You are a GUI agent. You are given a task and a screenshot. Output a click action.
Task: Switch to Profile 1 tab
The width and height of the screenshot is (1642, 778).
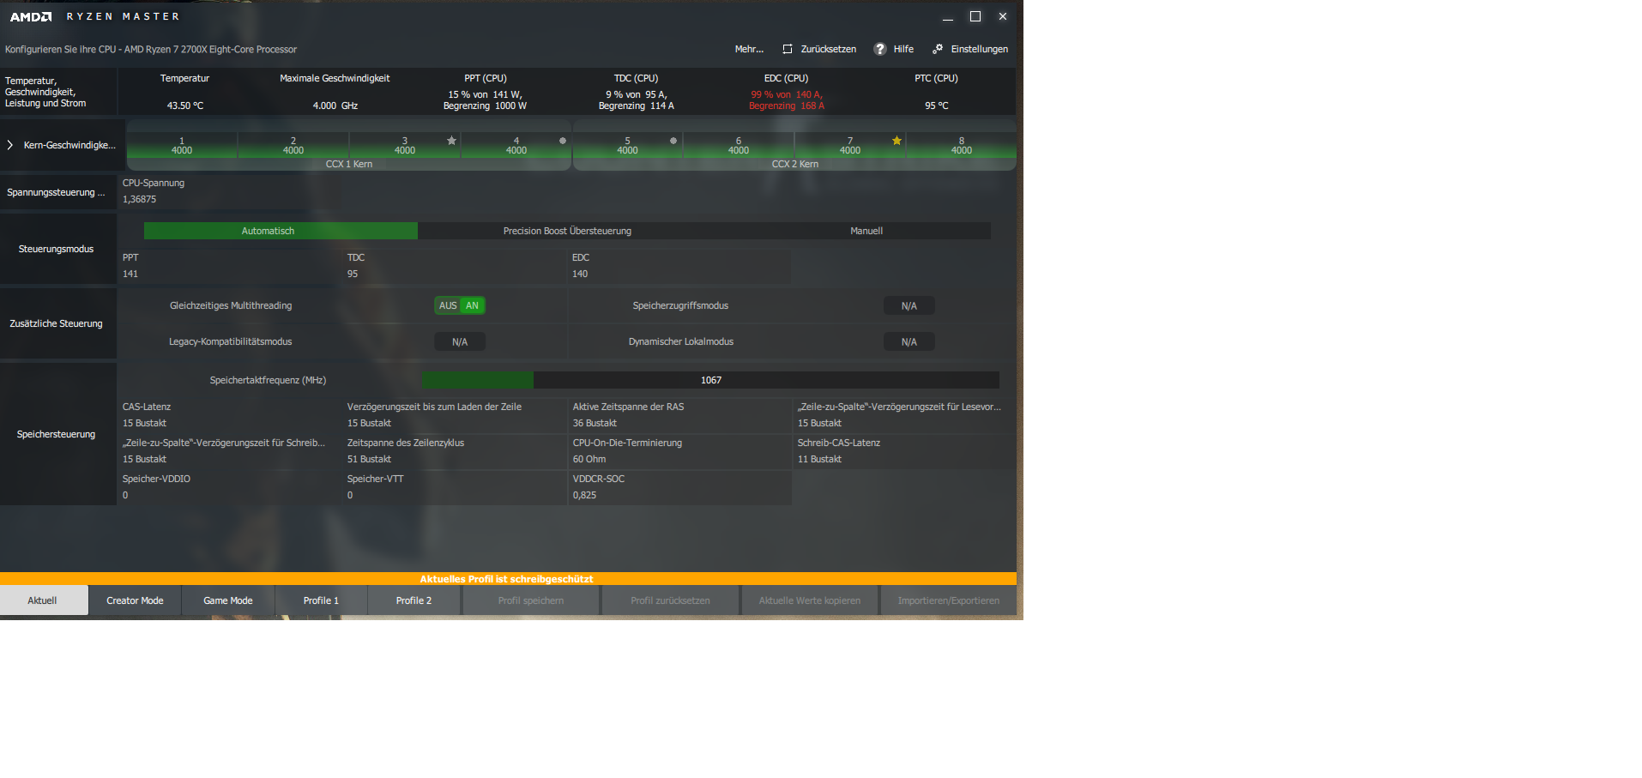(x=321, y=600)
